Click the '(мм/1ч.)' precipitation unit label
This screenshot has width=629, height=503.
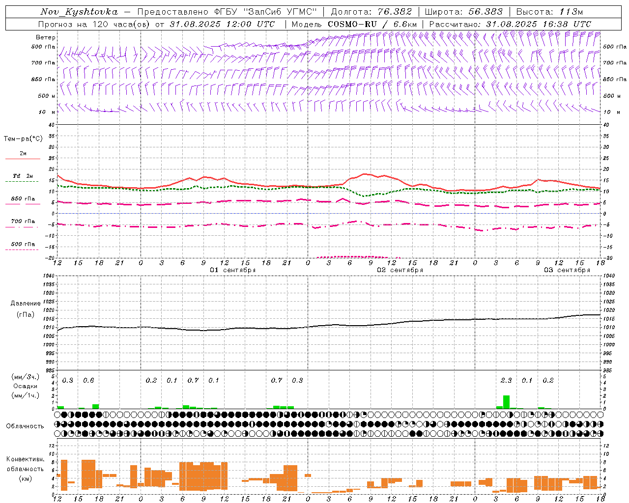(x=26, y=395)
